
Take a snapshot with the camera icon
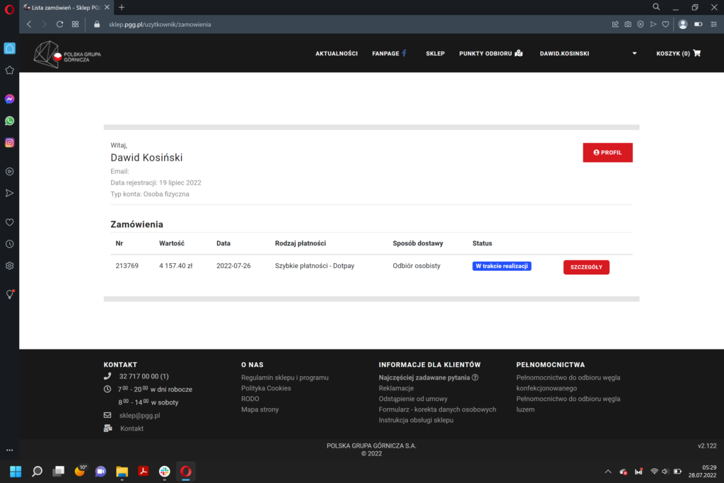point(628,25)
